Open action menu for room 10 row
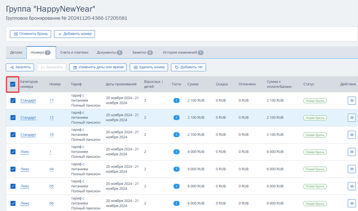 click(x=352, y=135)
